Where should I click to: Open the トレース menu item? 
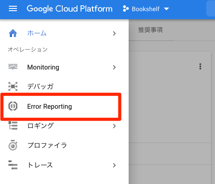coord(40,165)
